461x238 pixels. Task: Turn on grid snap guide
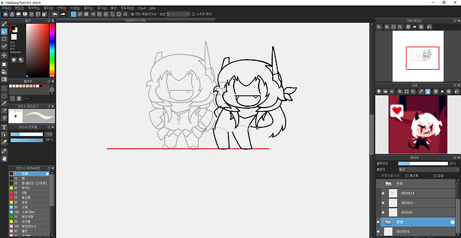[x=86, y=14]
